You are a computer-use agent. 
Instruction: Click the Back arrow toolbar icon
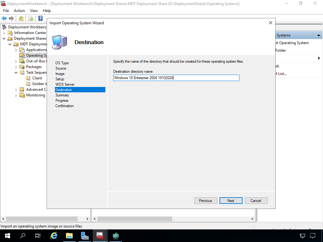tap(4, 18)
